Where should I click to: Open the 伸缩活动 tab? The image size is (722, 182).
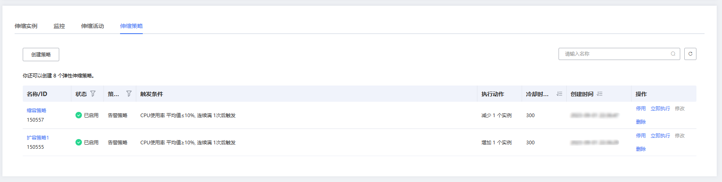coord(92,26)
